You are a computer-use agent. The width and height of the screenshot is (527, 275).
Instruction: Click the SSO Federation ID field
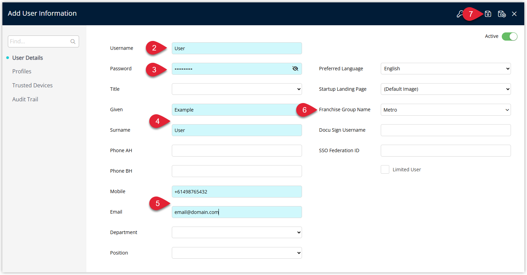tap(446, 150)
